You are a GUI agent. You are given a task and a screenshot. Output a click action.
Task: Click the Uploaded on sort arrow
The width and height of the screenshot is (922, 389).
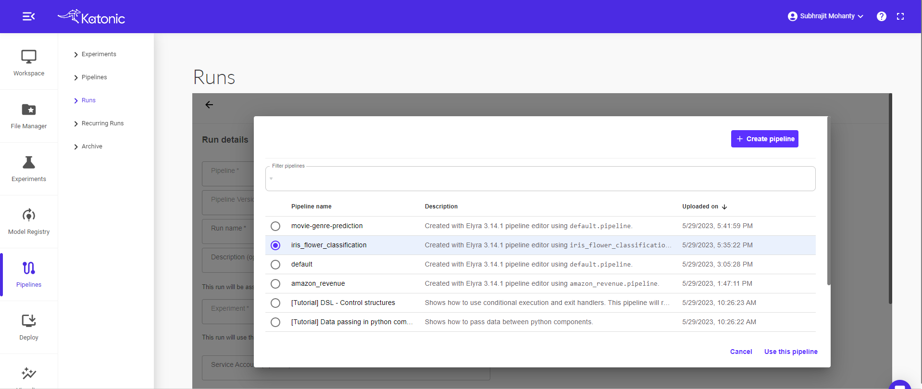coord(724,207)
